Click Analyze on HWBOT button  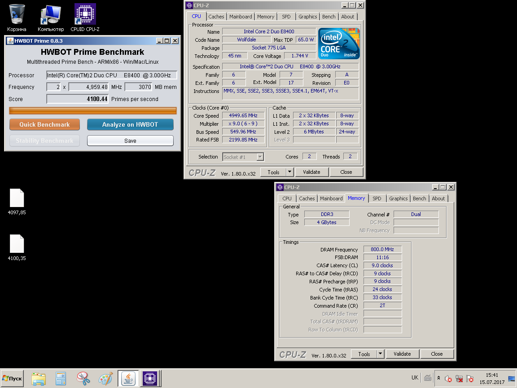(130, 124)
